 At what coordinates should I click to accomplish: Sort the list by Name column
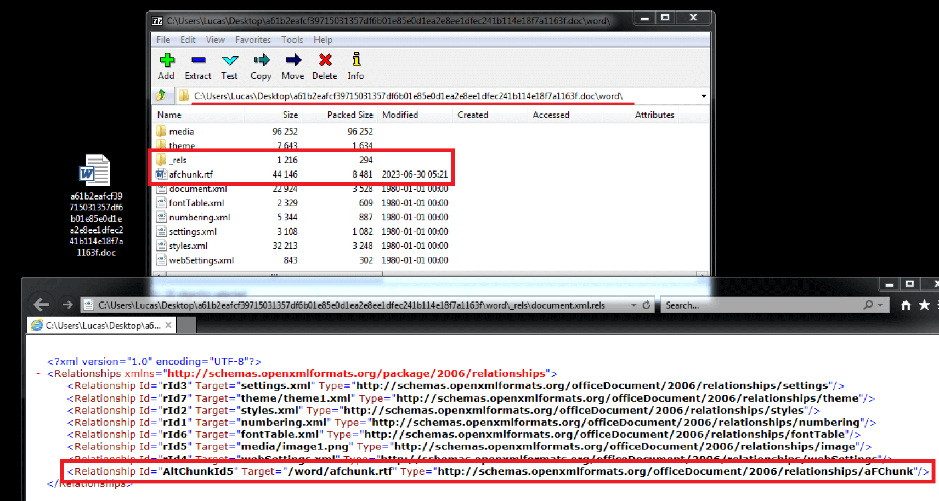pos(169,115)
